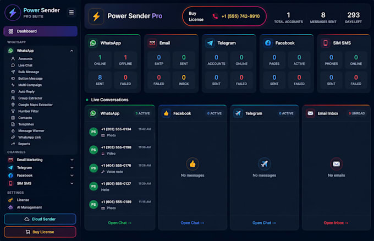
Task: Click the Email INBOX count tile
Action: click(x=184, y=80)
